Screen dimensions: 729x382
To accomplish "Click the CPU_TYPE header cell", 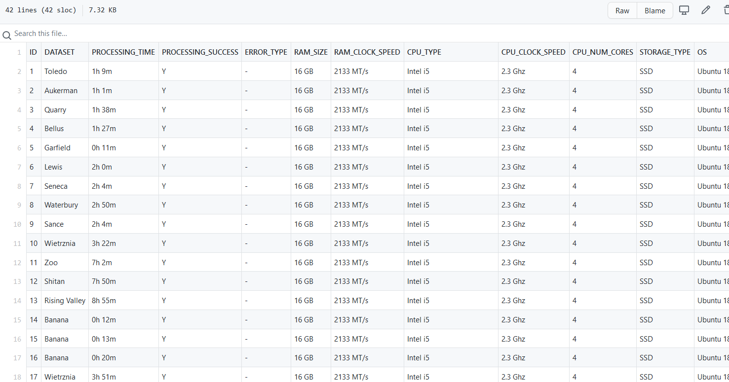I will click(x=424, y=52).
